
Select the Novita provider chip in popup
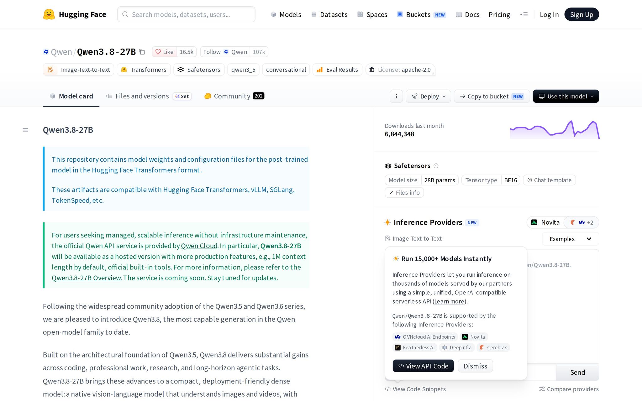pos(474,337)
